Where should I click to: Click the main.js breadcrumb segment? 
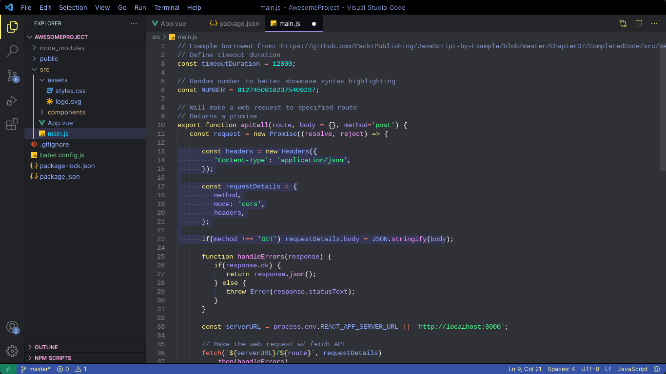pyautogui.click(x=183, y=37)
